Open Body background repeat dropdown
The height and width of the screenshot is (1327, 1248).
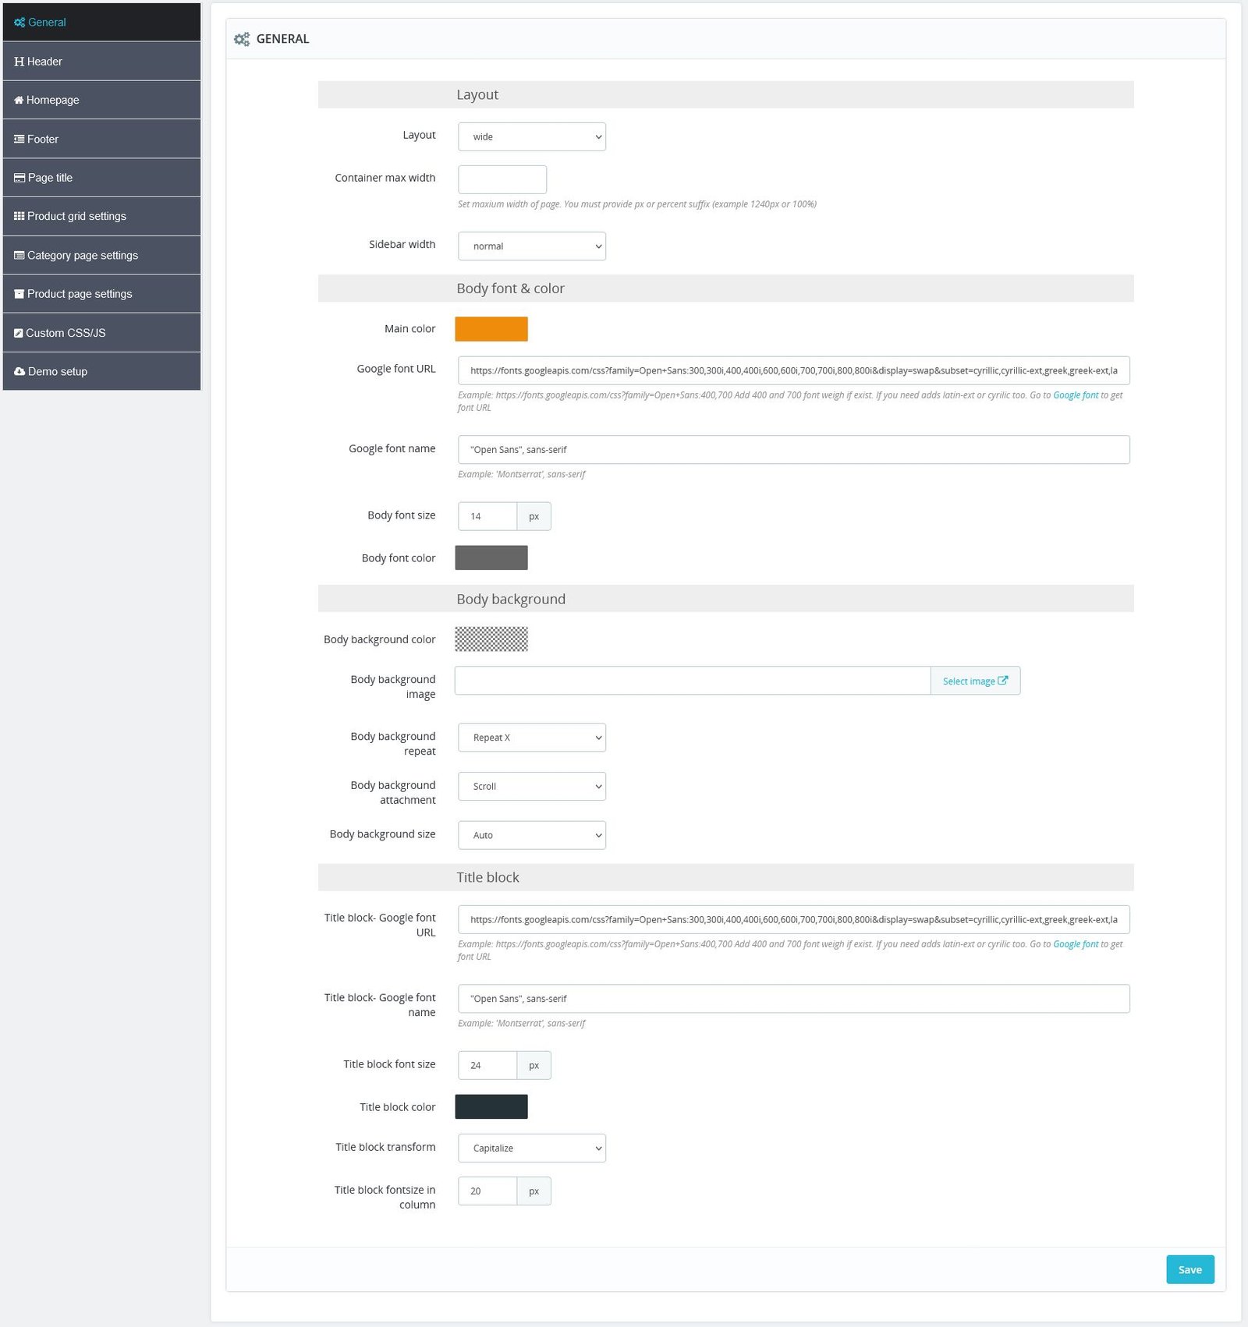pyautogui.click(x=532, y=738)
